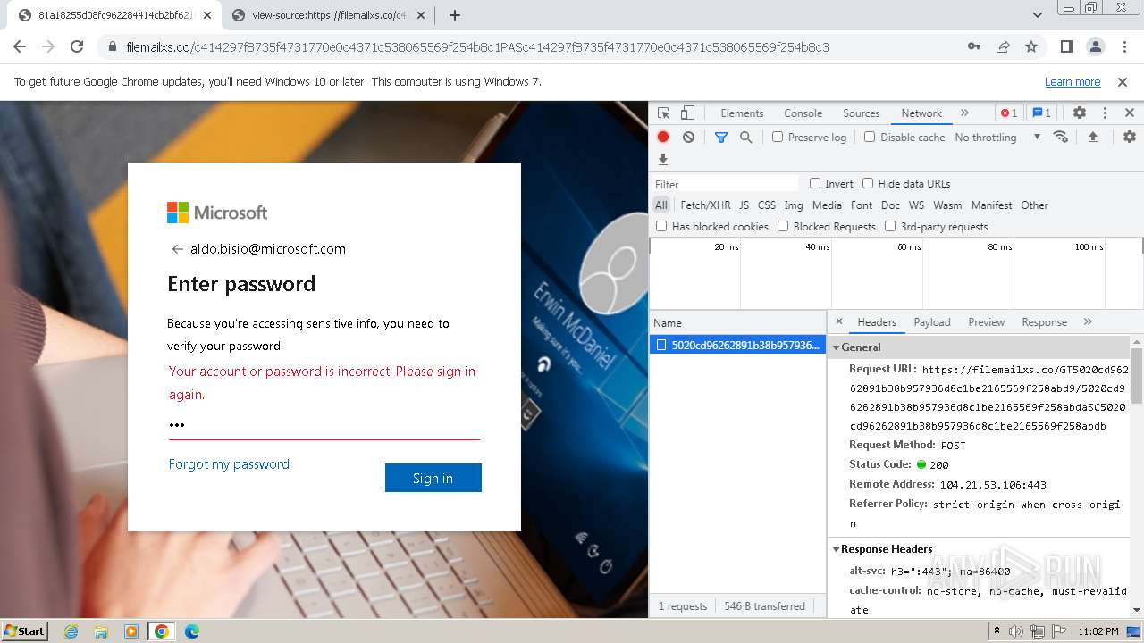This screenshot has width=1144, height=643.
Task: Show hidden system tray icons
Action: [x=997, y=630]
